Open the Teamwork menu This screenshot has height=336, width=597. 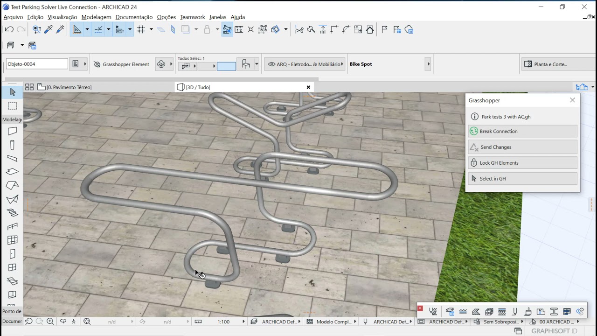[193, 17]
